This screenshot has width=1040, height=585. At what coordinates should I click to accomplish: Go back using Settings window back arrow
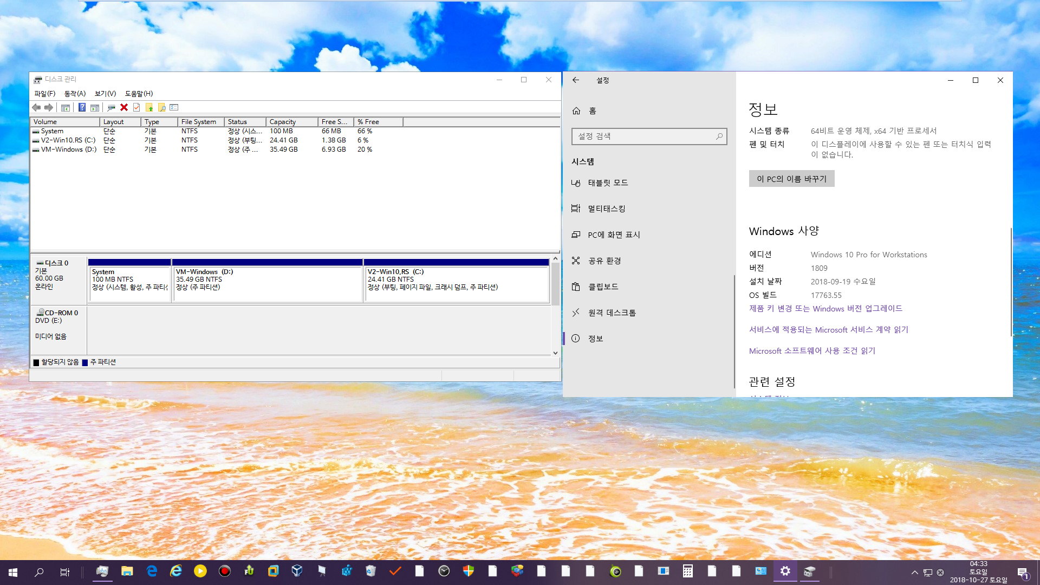pos(576,80)
